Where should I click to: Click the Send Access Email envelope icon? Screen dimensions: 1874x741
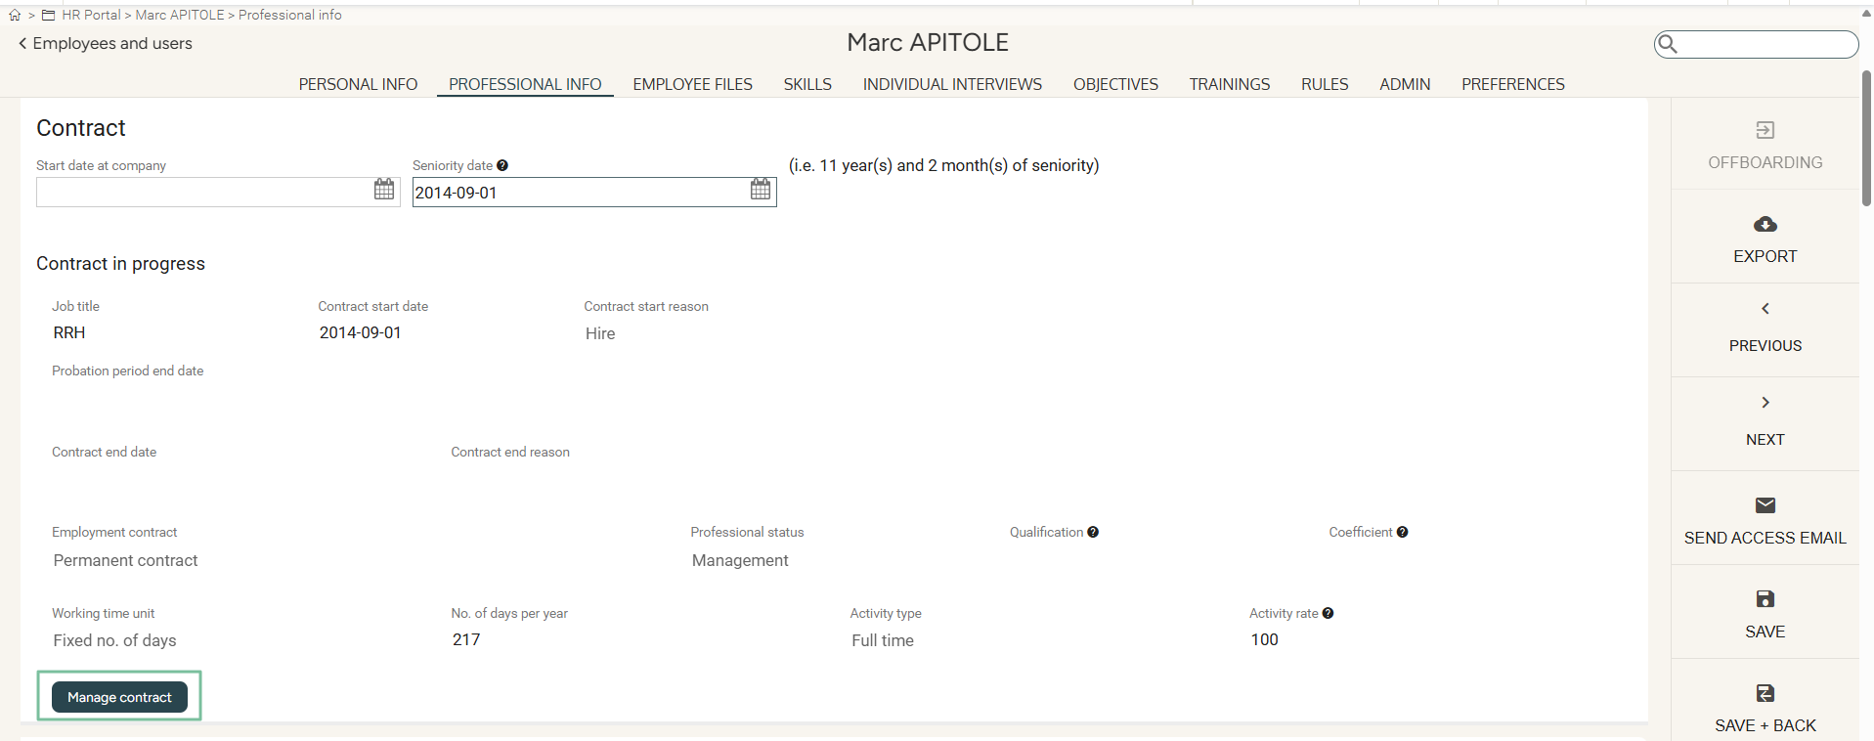pos(1765,505)
